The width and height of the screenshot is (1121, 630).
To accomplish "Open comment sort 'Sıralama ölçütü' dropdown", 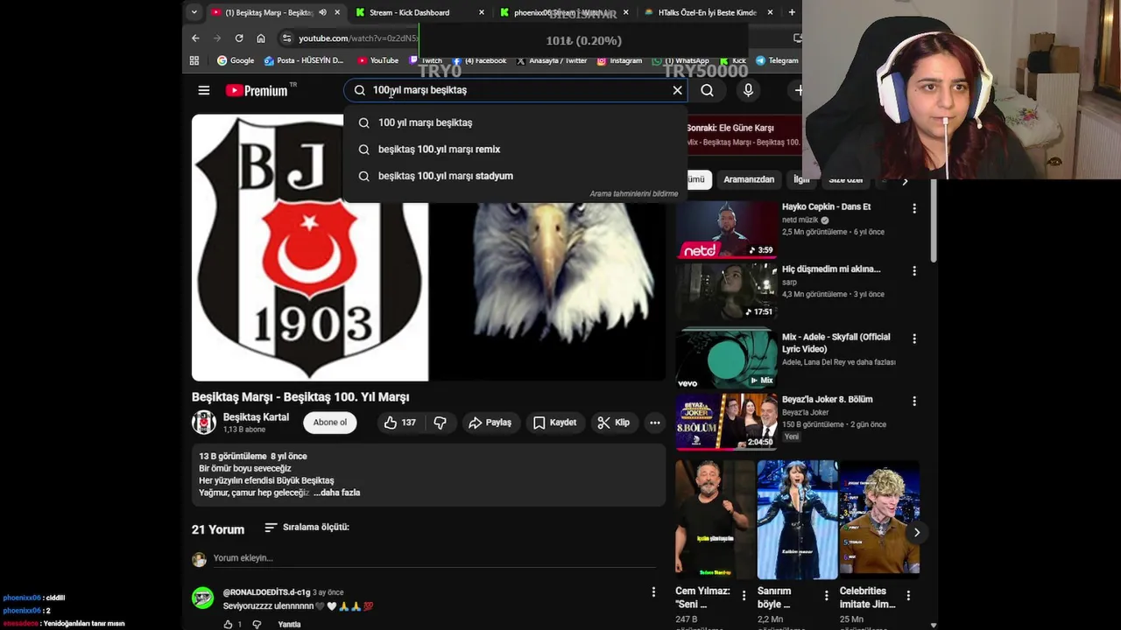I will tap(307, 528).
